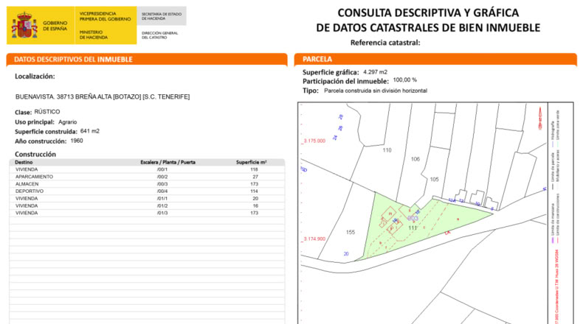This screenshot has height=324, width=583.
Task: Click the '/00/4' cell
Action: coord(162,191)
